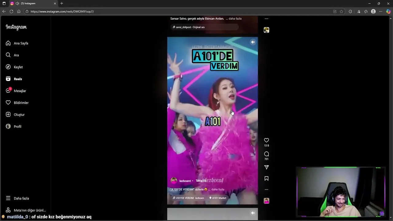Click the 701 comments count

click(x=267, y=159)
